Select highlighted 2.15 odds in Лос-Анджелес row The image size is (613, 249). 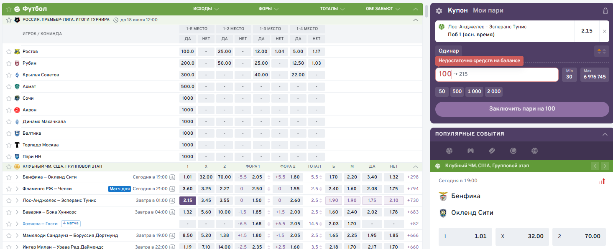tap(188, 201)
